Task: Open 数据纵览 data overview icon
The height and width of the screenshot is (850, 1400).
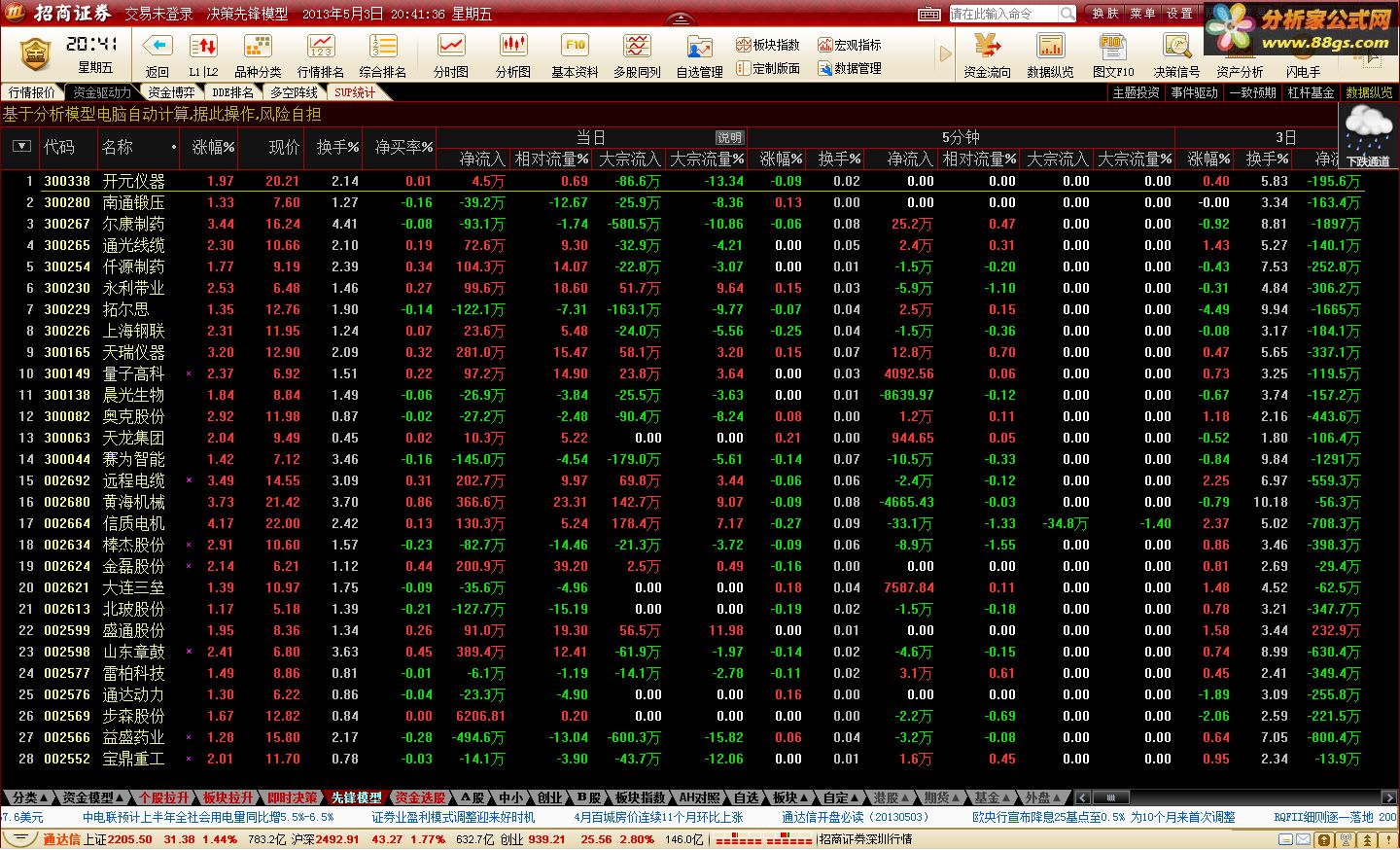Action: (x=1051, y=46)
